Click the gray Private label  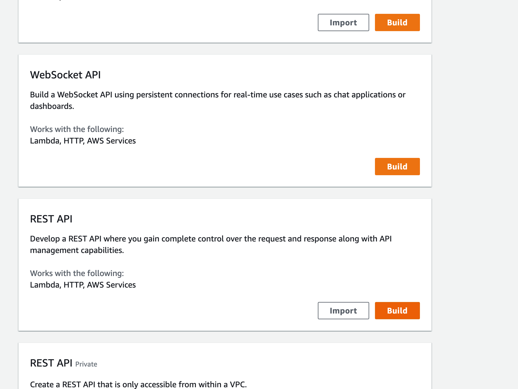[86, 364]
